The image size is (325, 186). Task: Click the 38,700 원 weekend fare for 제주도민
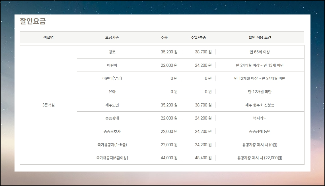pos(203,105)
